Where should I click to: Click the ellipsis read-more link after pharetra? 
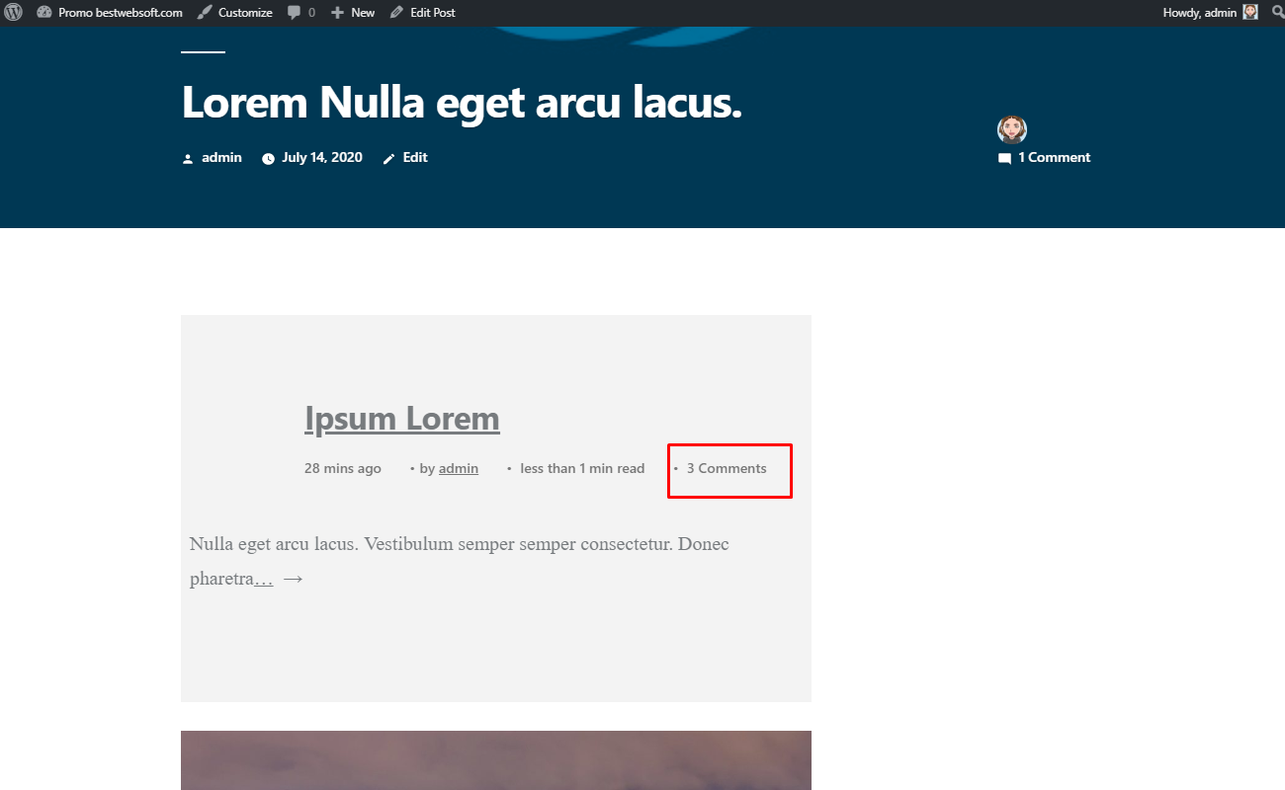(264, 579)
